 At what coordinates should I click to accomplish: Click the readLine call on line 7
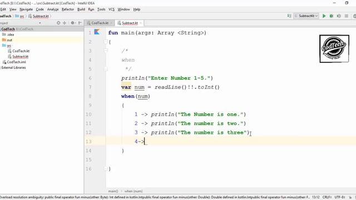167,87
